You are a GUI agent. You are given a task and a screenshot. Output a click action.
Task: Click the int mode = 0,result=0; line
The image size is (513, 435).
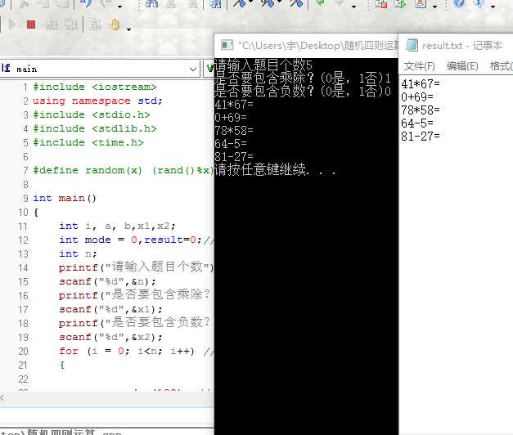pyautogui.click(x=136, y=240)
